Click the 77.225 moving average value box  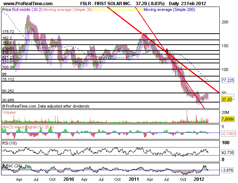point(227,80)
